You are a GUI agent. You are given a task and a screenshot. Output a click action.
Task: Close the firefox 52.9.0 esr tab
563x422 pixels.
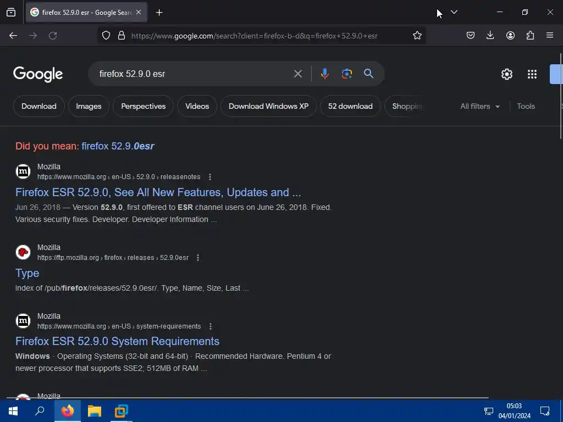[139, 12]
